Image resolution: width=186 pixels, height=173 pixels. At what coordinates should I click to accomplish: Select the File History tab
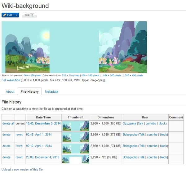(x=29, y=91)
